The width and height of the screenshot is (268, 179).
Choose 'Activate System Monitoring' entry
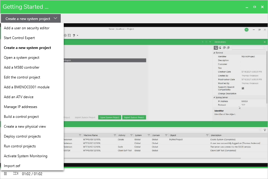26,156
